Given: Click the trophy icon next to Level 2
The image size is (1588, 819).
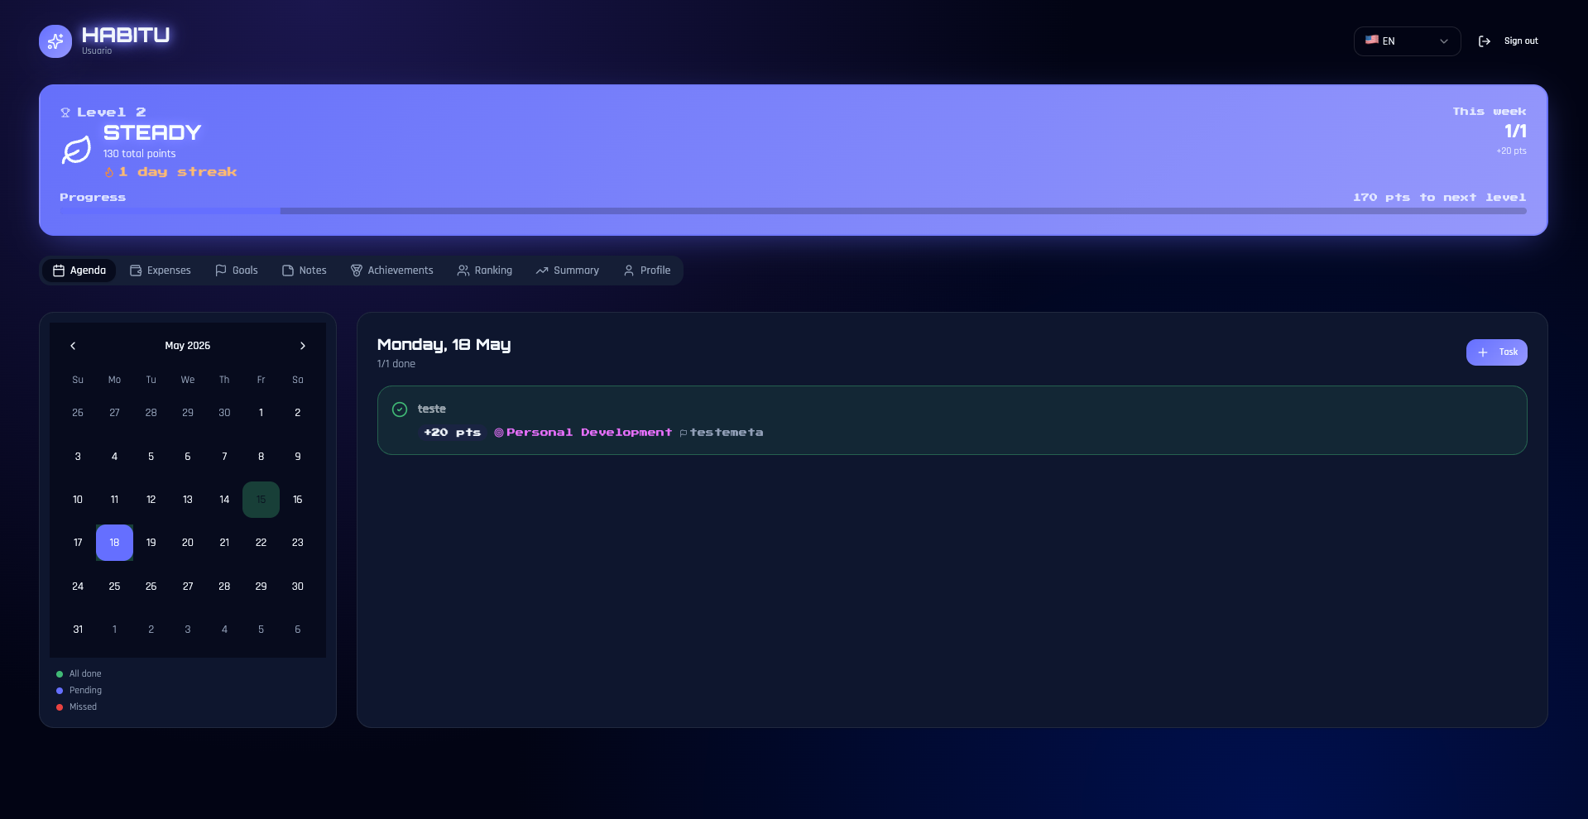Looking at the screenshot, I should 65,113.
